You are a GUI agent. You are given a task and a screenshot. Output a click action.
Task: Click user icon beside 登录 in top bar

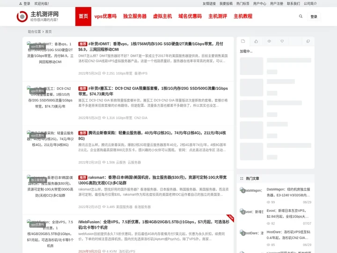[21, 4]
